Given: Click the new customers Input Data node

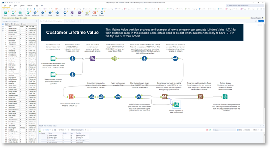Looking at the screenshot, I should (53, 75).
